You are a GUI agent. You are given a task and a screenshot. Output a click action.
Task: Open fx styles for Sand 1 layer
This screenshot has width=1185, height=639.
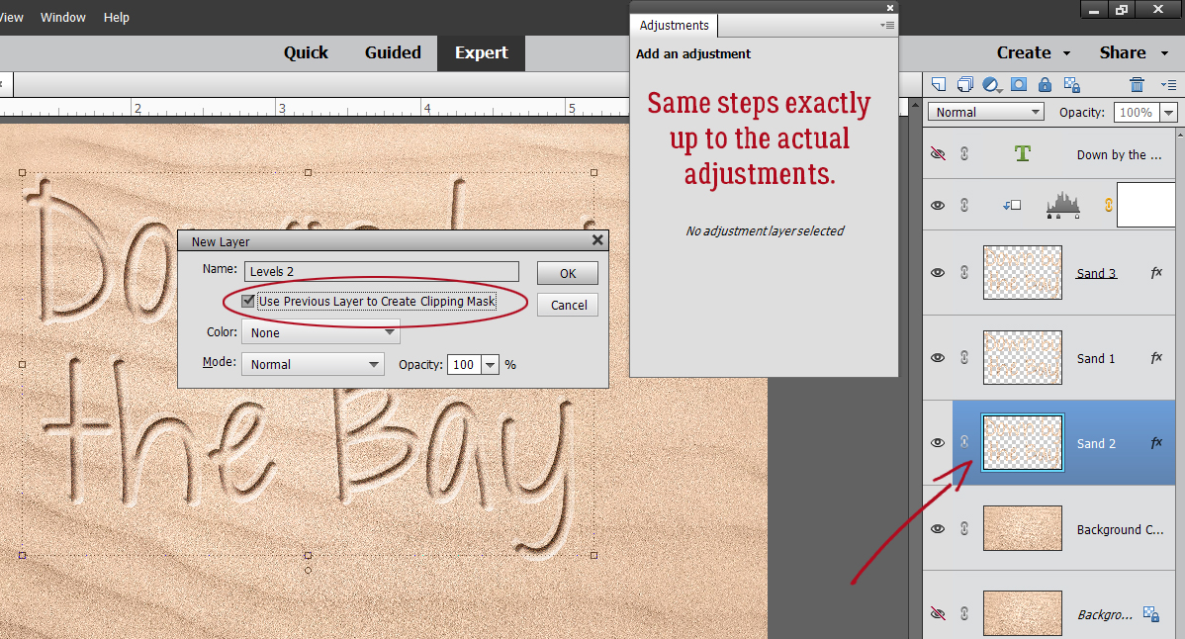tap(1156, 358)
